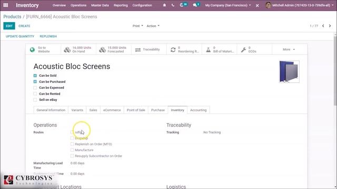The image size is (337, 189).
Task: Open the Configuration menu
Action: [142, 5]
